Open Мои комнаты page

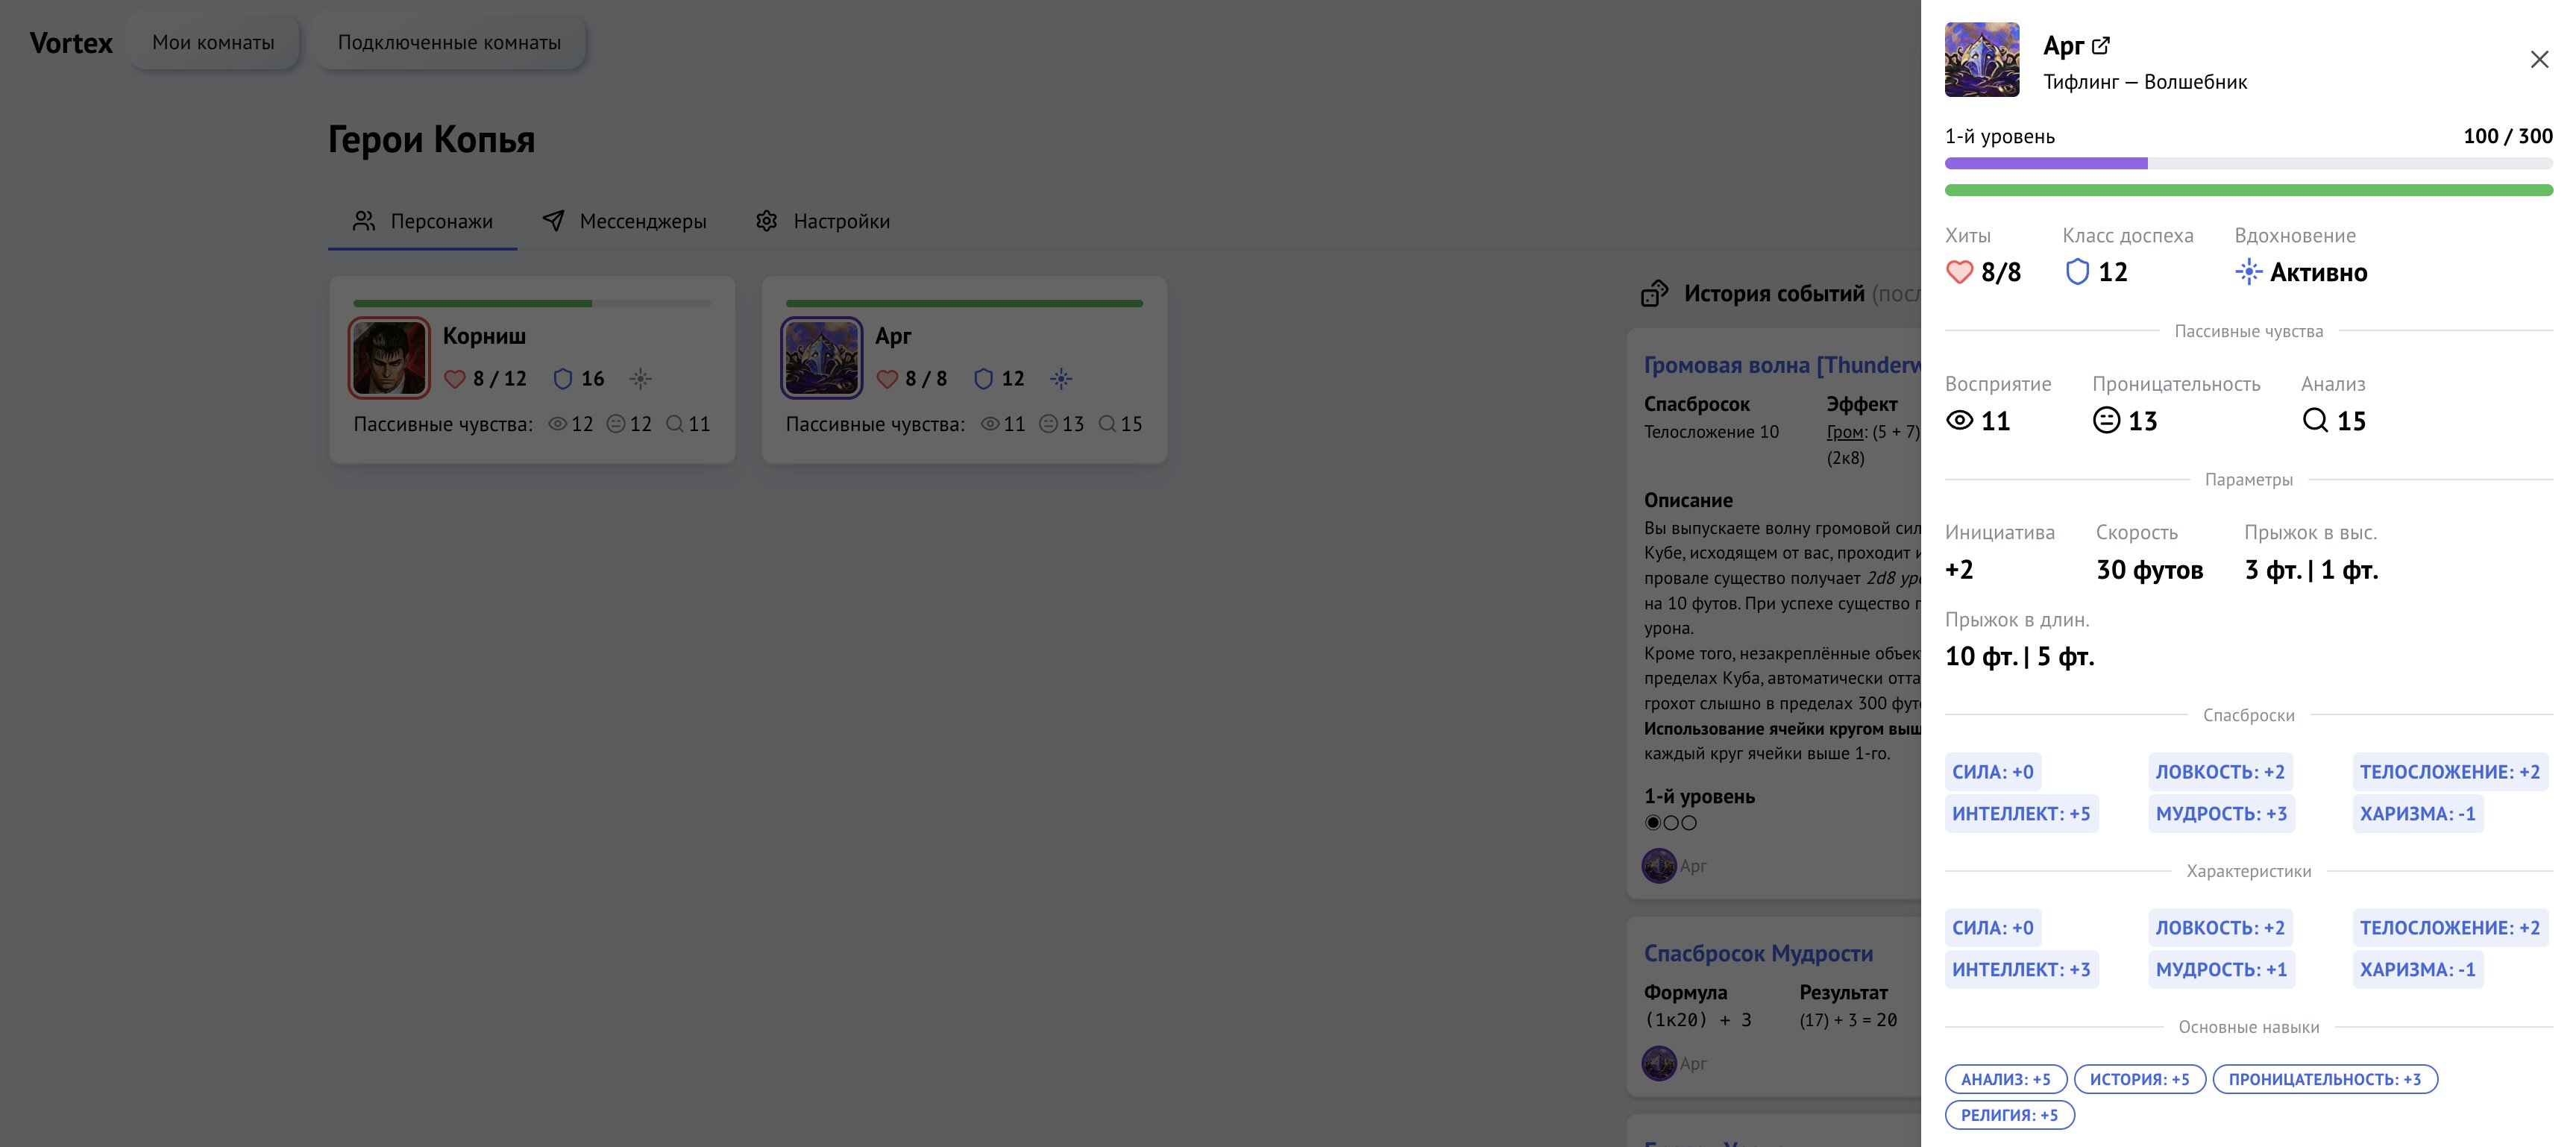pyautogui.click(x=213, y=42)
